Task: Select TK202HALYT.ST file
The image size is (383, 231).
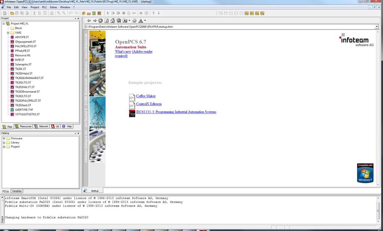Action: [x=25, y=87]
